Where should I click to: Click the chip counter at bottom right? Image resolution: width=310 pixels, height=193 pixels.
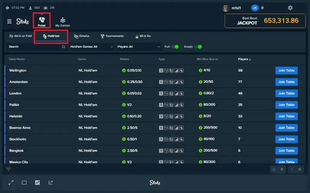point(278,169)
